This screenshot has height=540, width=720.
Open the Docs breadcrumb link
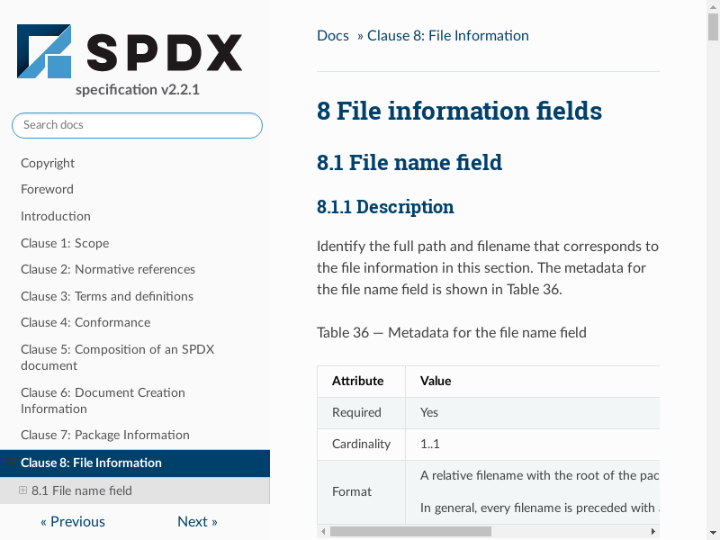pyautogui.click(x=332, y=36)
